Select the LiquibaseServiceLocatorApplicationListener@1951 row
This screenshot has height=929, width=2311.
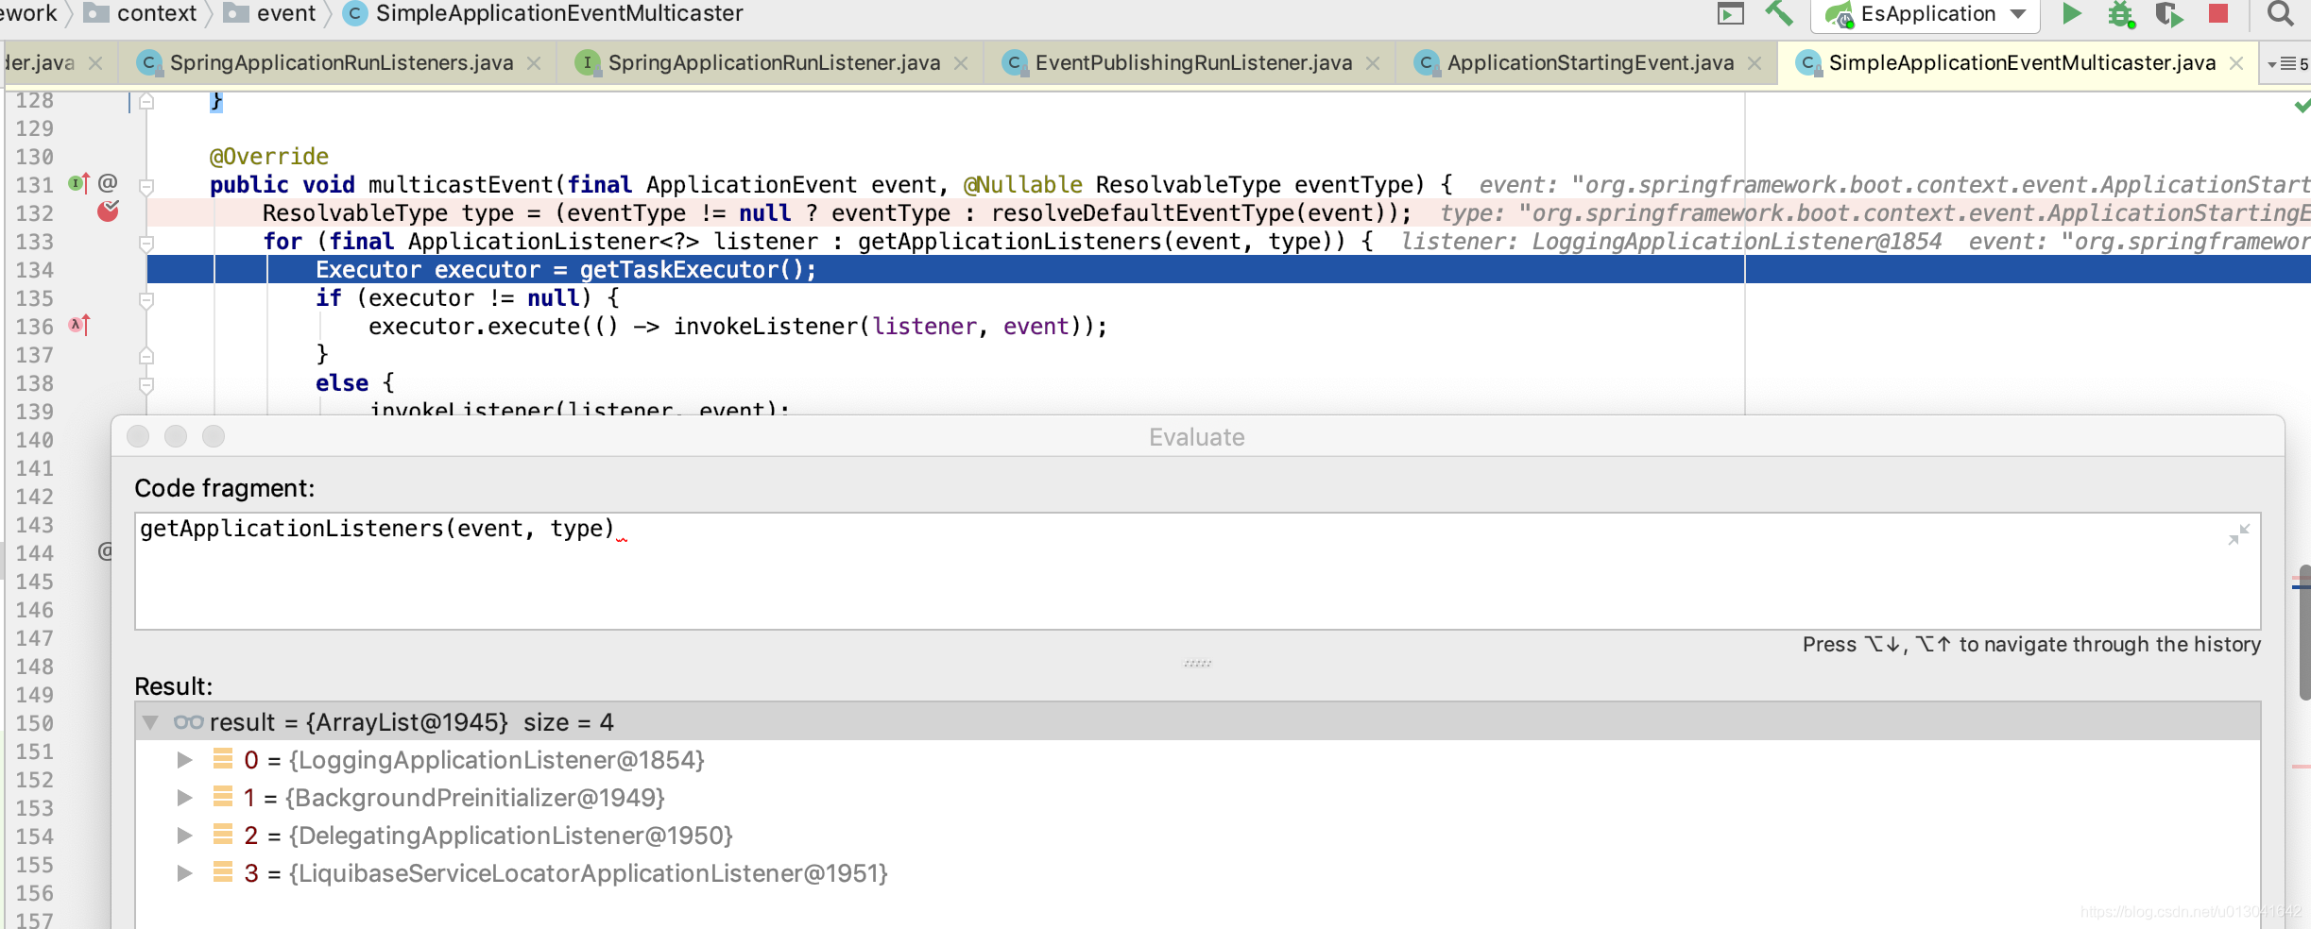[x=1197, y=873]
